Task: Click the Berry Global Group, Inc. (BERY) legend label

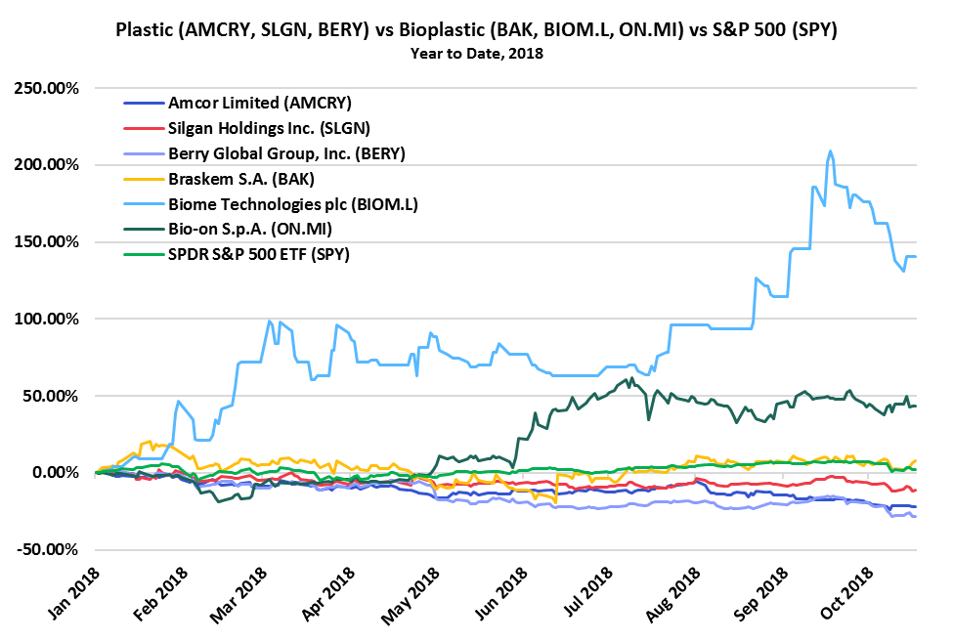Action: click(286, 153)
